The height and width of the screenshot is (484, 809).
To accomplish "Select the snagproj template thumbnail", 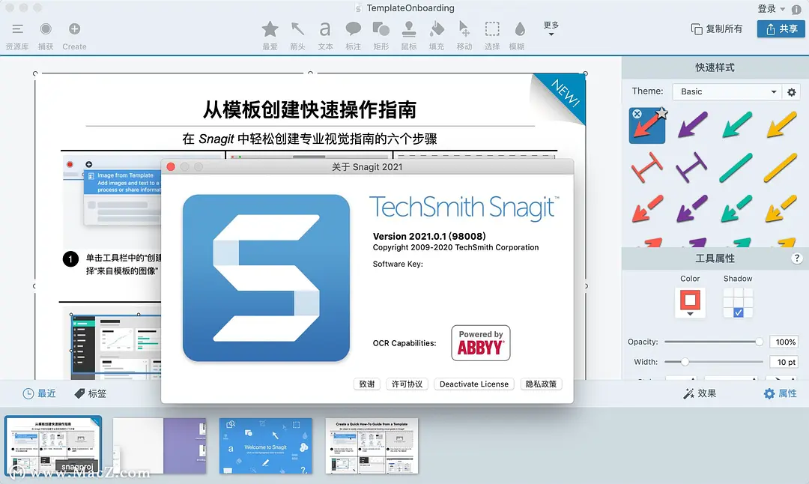I will coord(54,445).
